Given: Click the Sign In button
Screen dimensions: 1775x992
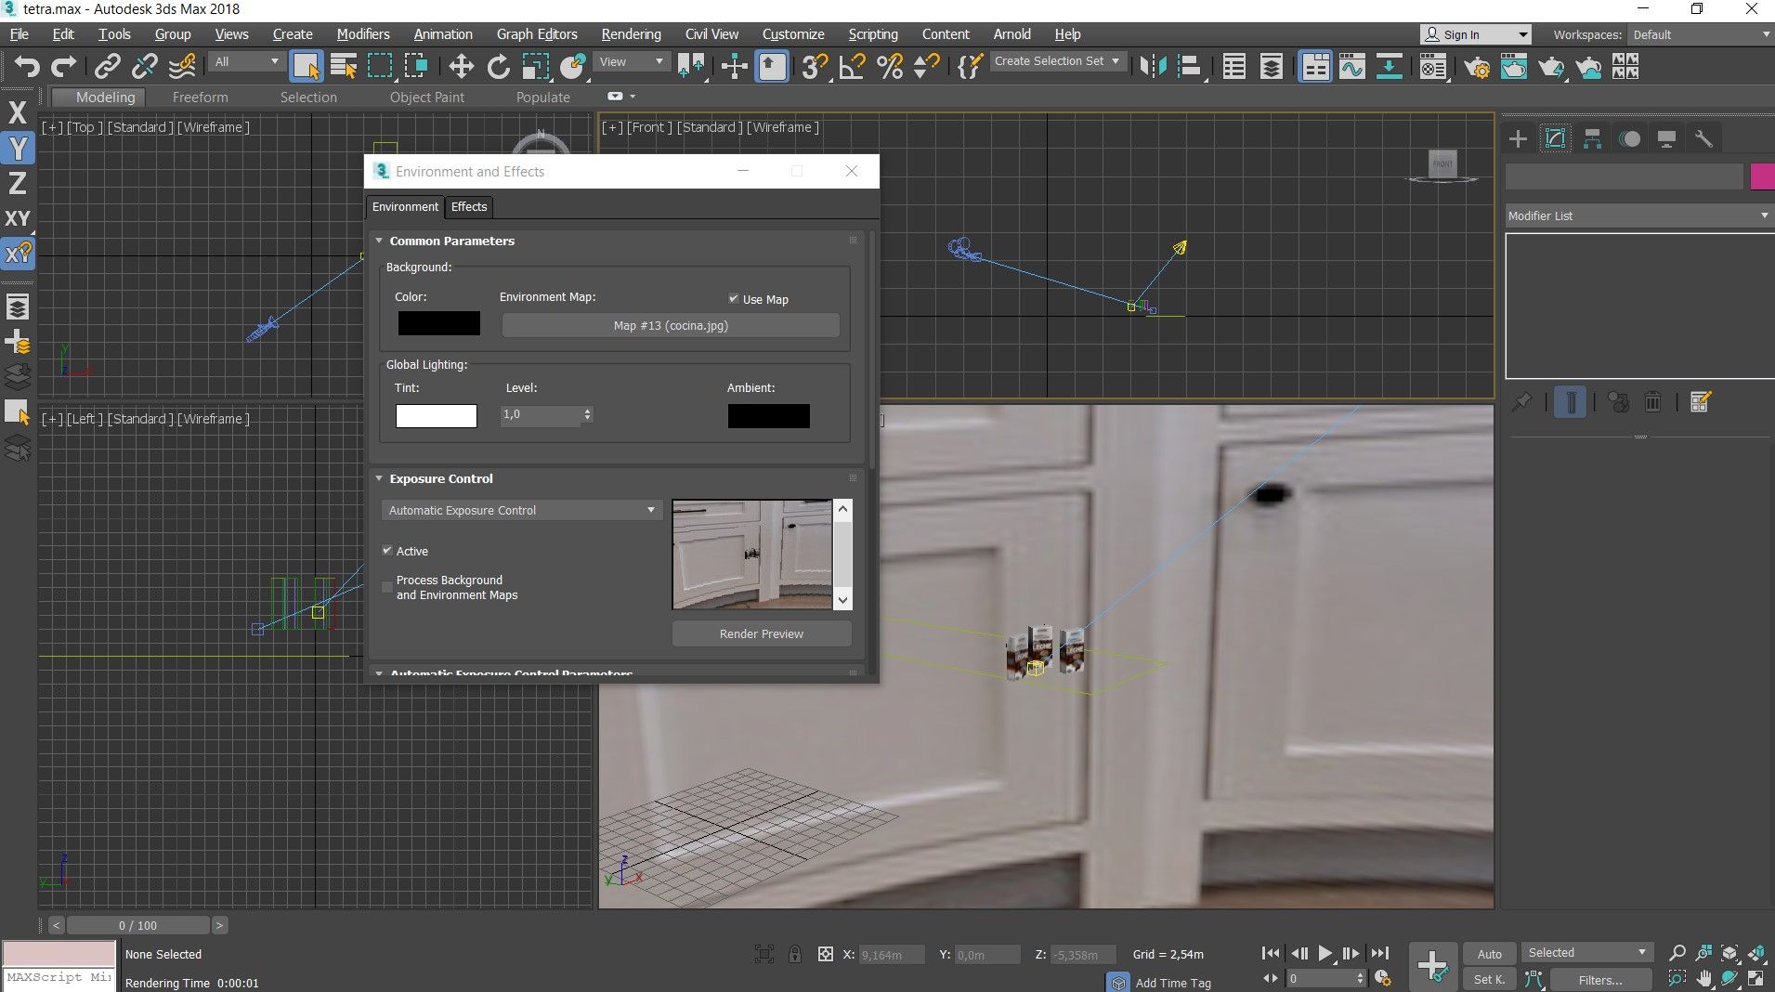Looking at the screenshot, I should click(x=1475, y=34).
